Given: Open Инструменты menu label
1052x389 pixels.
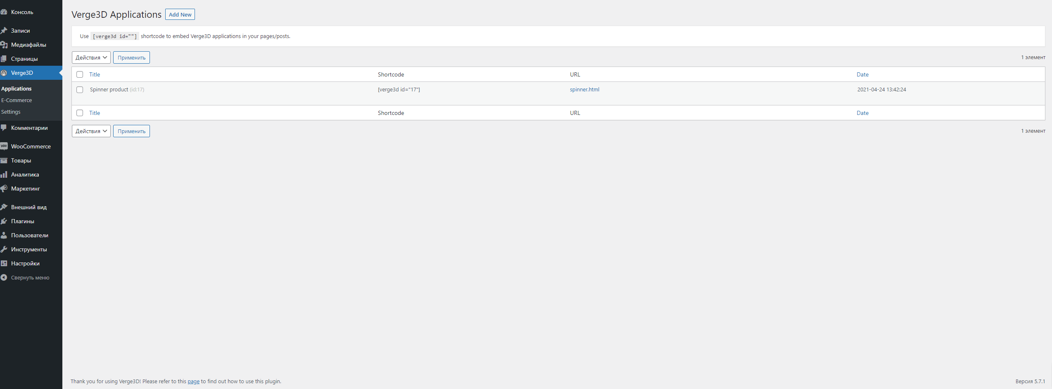Looking at the screenshot, I should pos(29,249).
